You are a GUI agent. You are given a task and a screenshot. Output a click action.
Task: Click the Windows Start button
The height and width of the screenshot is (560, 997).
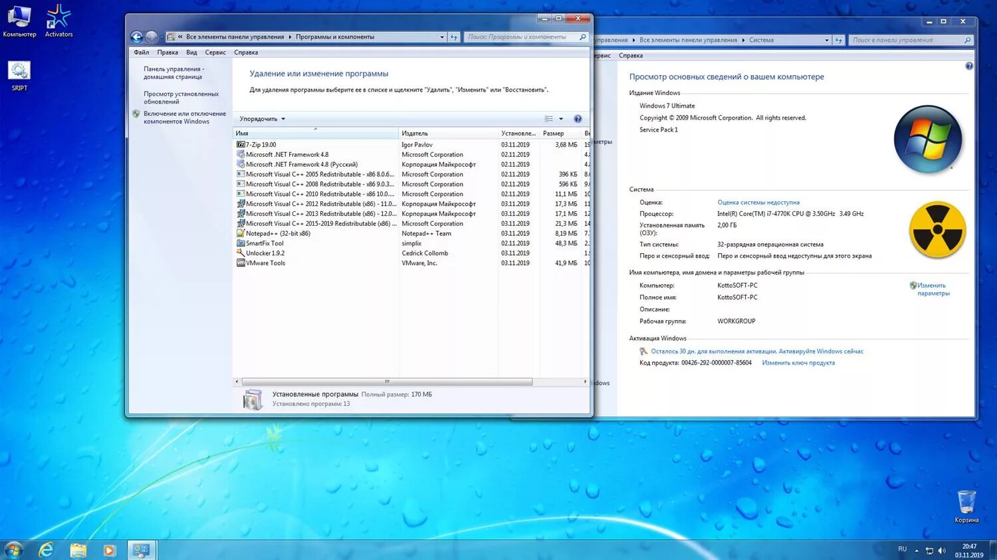pos(13,550)
